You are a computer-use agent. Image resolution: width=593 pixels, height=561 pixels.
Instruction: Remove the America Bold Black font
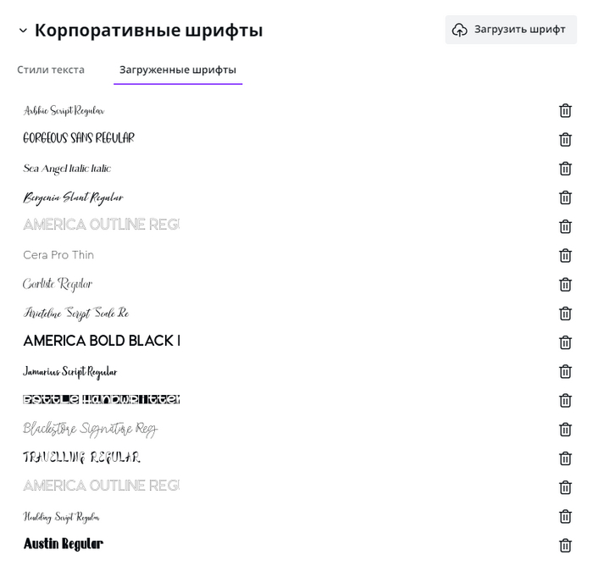[x=565, y=342]
